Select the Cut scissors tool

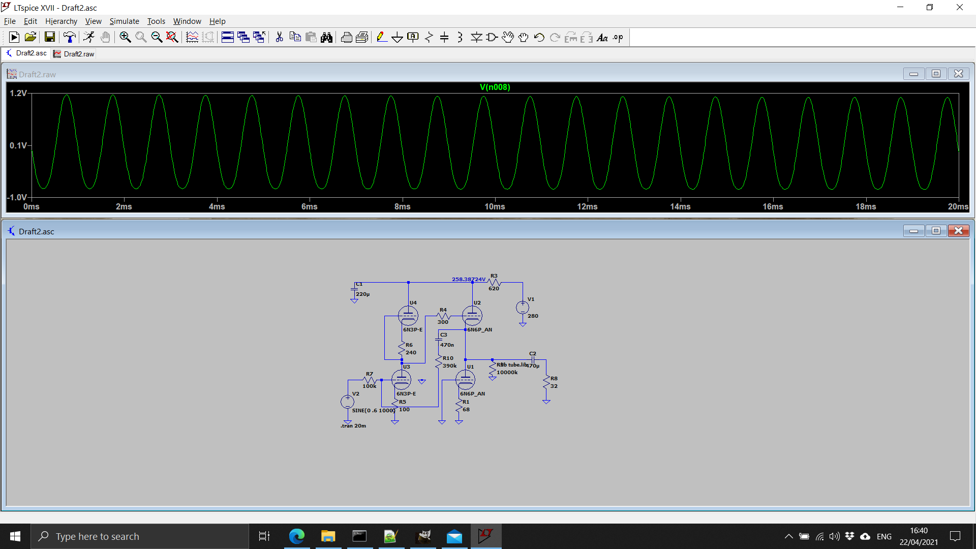tap(279, 37)
